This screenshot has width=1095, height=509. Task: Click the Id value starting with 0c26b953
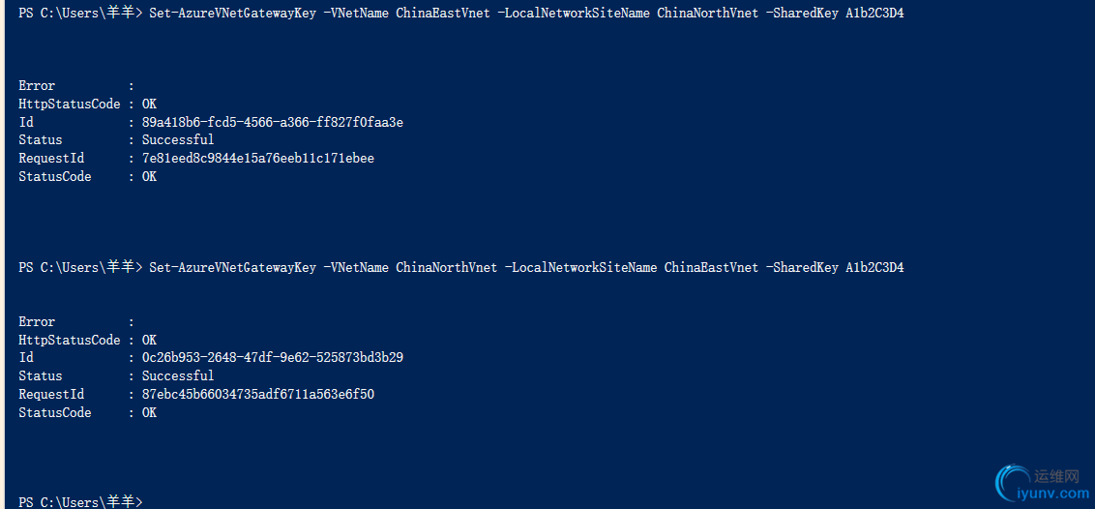tap(272, 357)
